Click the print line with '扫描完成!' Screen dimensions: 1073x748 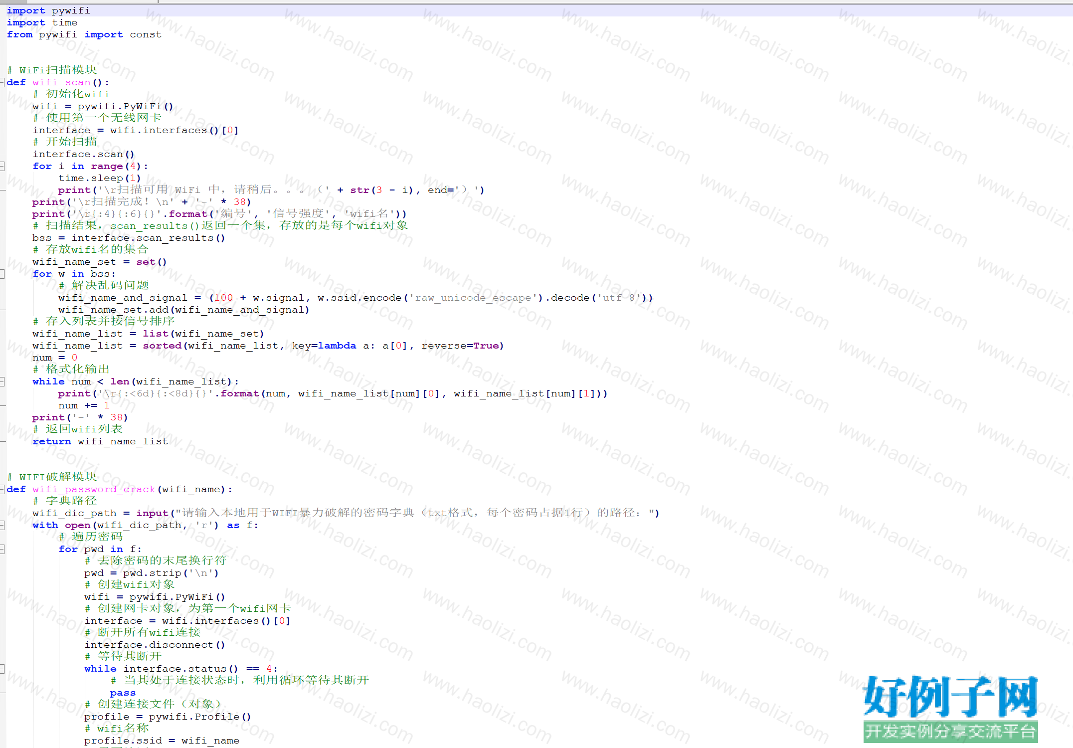142,202
